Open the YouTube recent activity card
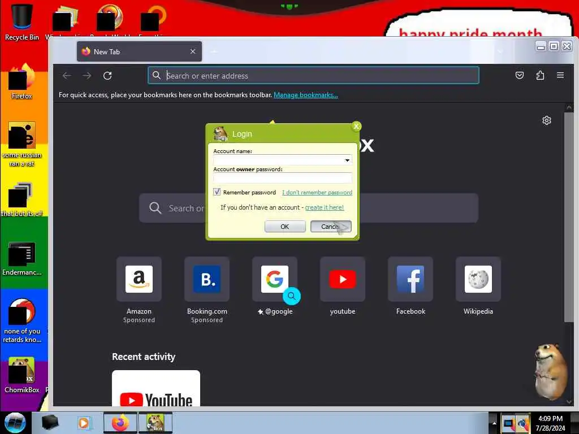579x434 pixels. pyautogui.click(x=156, y=388)
